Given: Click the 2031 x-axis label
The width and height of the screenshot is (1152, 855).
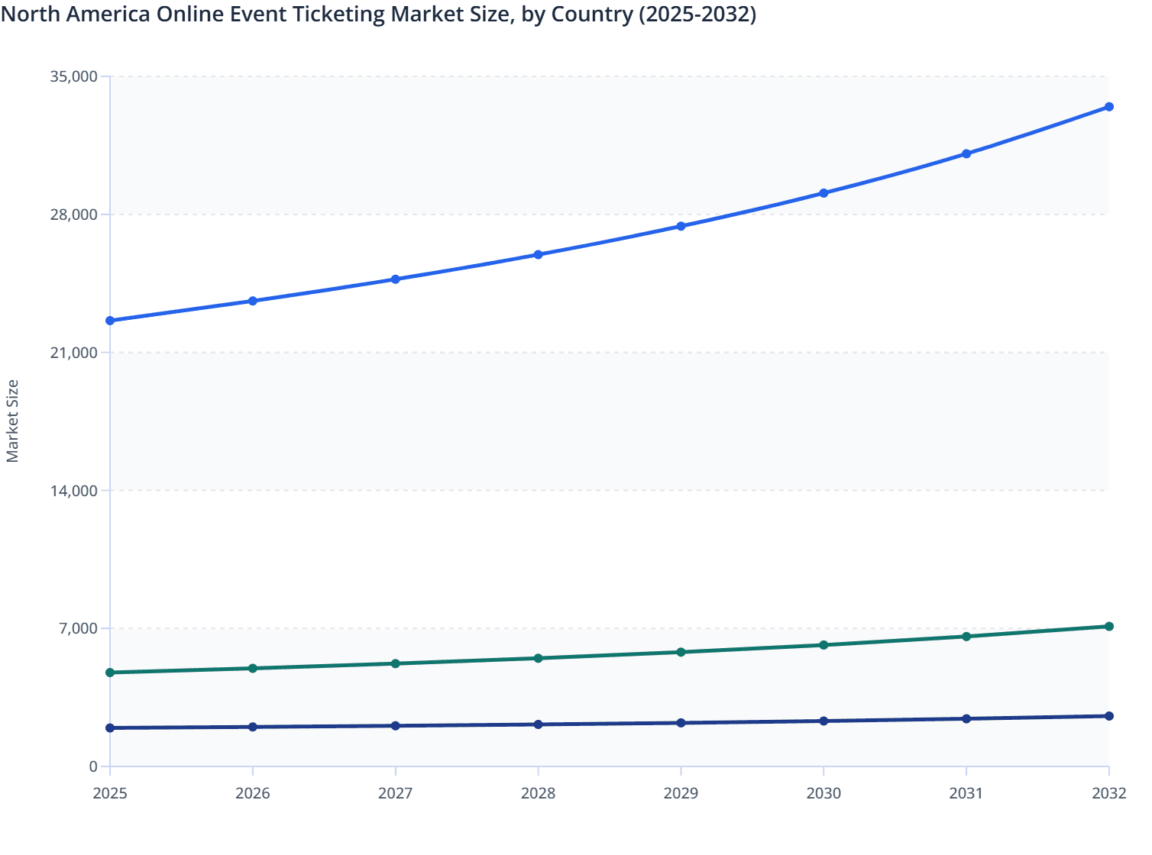Looking at the screenshot, I should coord(966,795).
